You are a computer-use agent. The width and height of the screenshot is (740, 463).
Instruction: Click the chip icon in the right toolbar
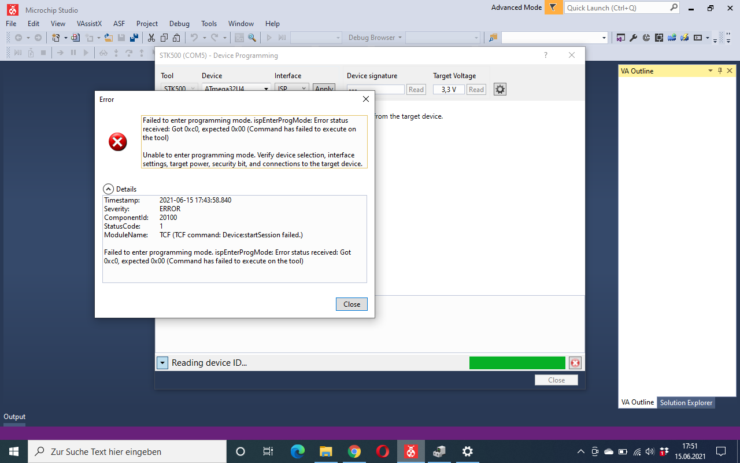[x=659, y=38]
